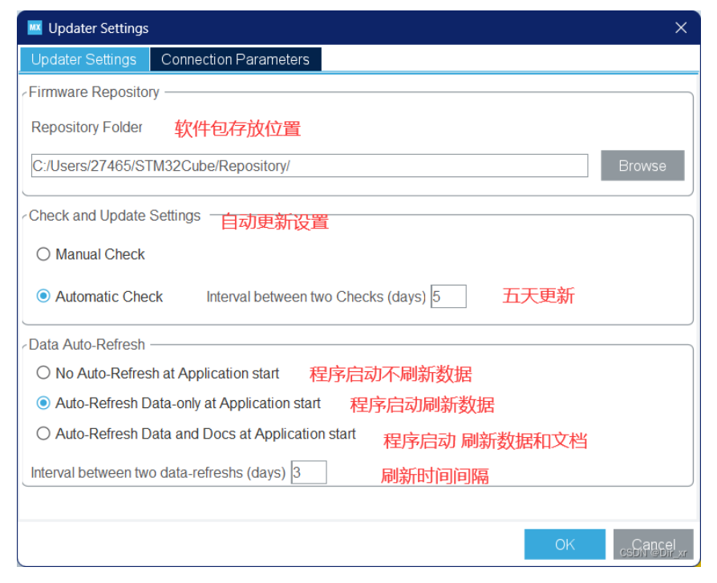This screenshot has width=717, height=583.
Task: Click the Interval between two data-refreshs label
Action: point(158,472)
